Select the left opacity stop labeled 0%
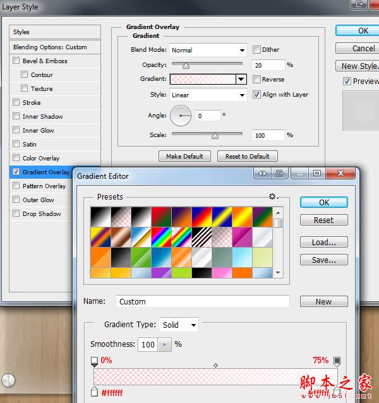Screen dimensions: 379x403 coord(94,362)
